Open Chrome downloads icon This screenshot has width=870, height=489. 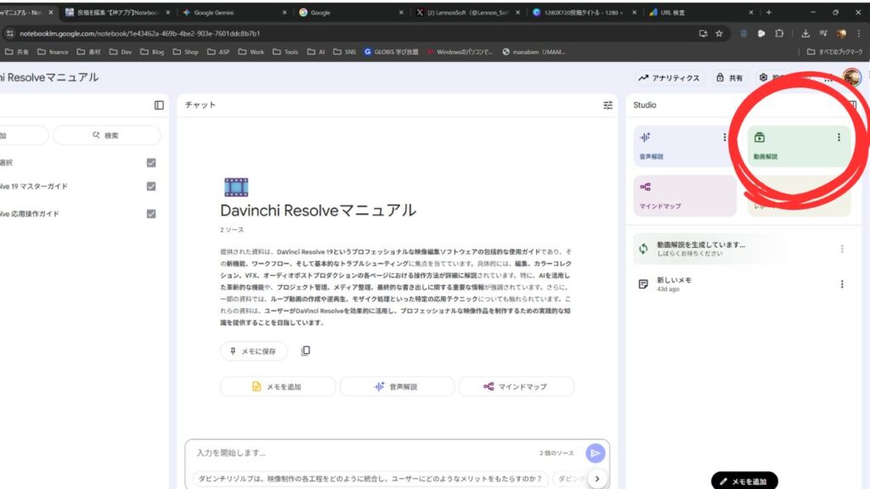click(x=805, y=33)
